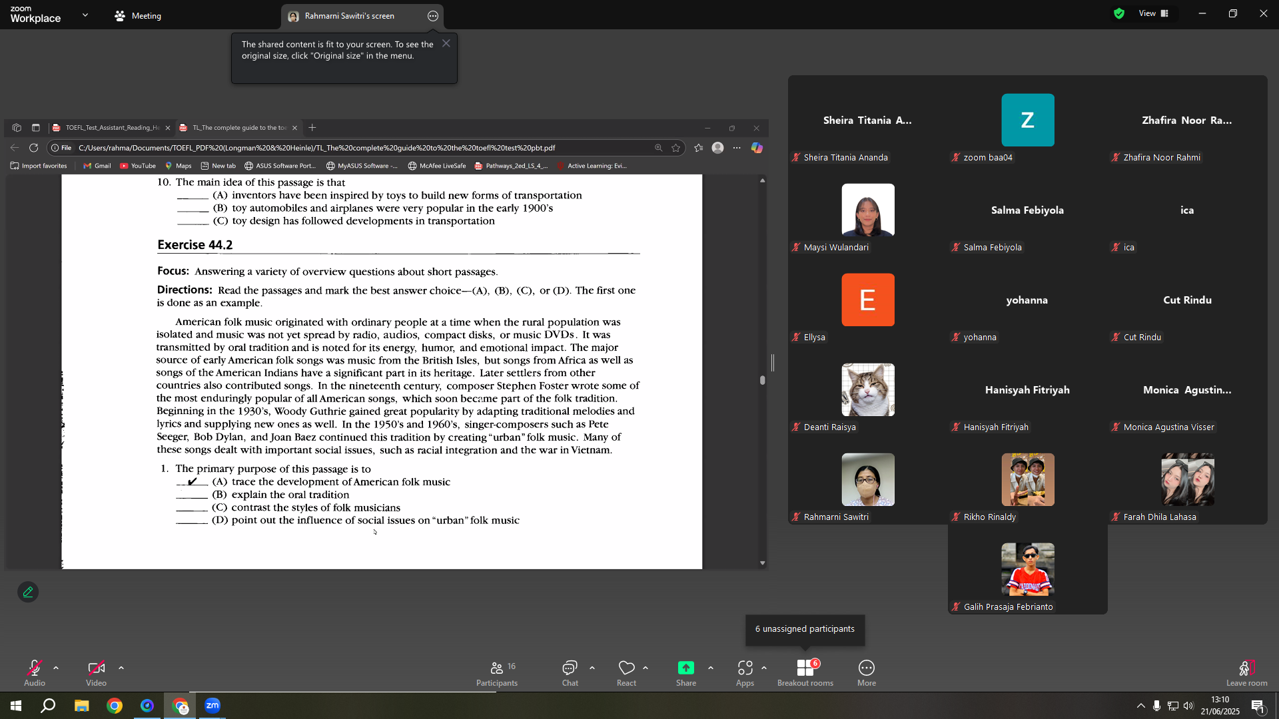Image resolution: width=1279 pixels, height=719 pixels.
Task: Expand chat options arrow
Action: tap(592, 668)
